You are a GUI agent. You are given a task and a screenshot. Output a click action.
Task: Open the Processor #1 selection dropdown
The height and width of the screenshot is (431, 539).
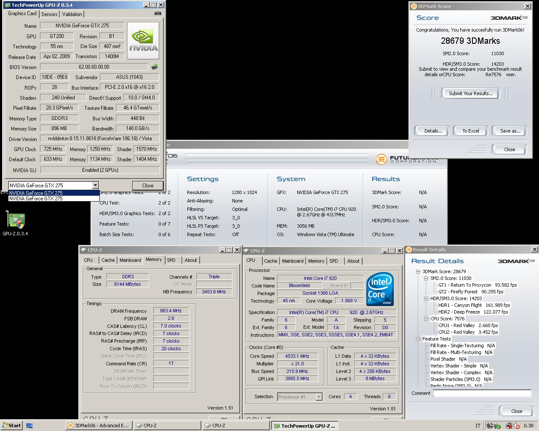click(319, 396)
